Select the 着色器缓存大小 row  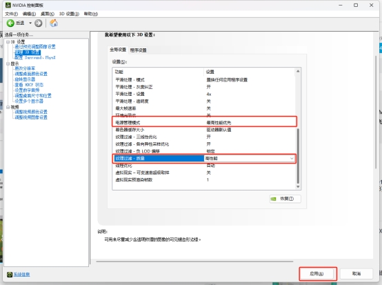click(204, 130)
